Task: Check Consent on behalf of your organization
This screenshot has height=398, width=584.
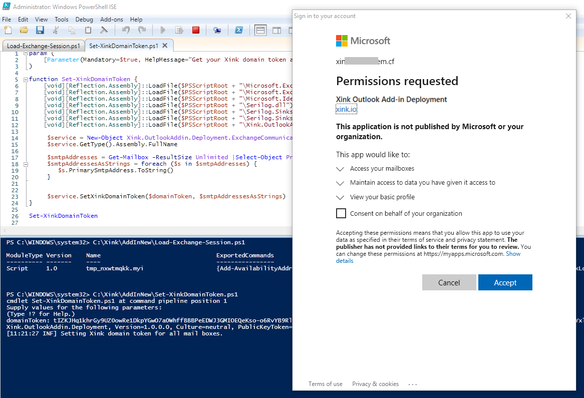Action: click(341, 213)
